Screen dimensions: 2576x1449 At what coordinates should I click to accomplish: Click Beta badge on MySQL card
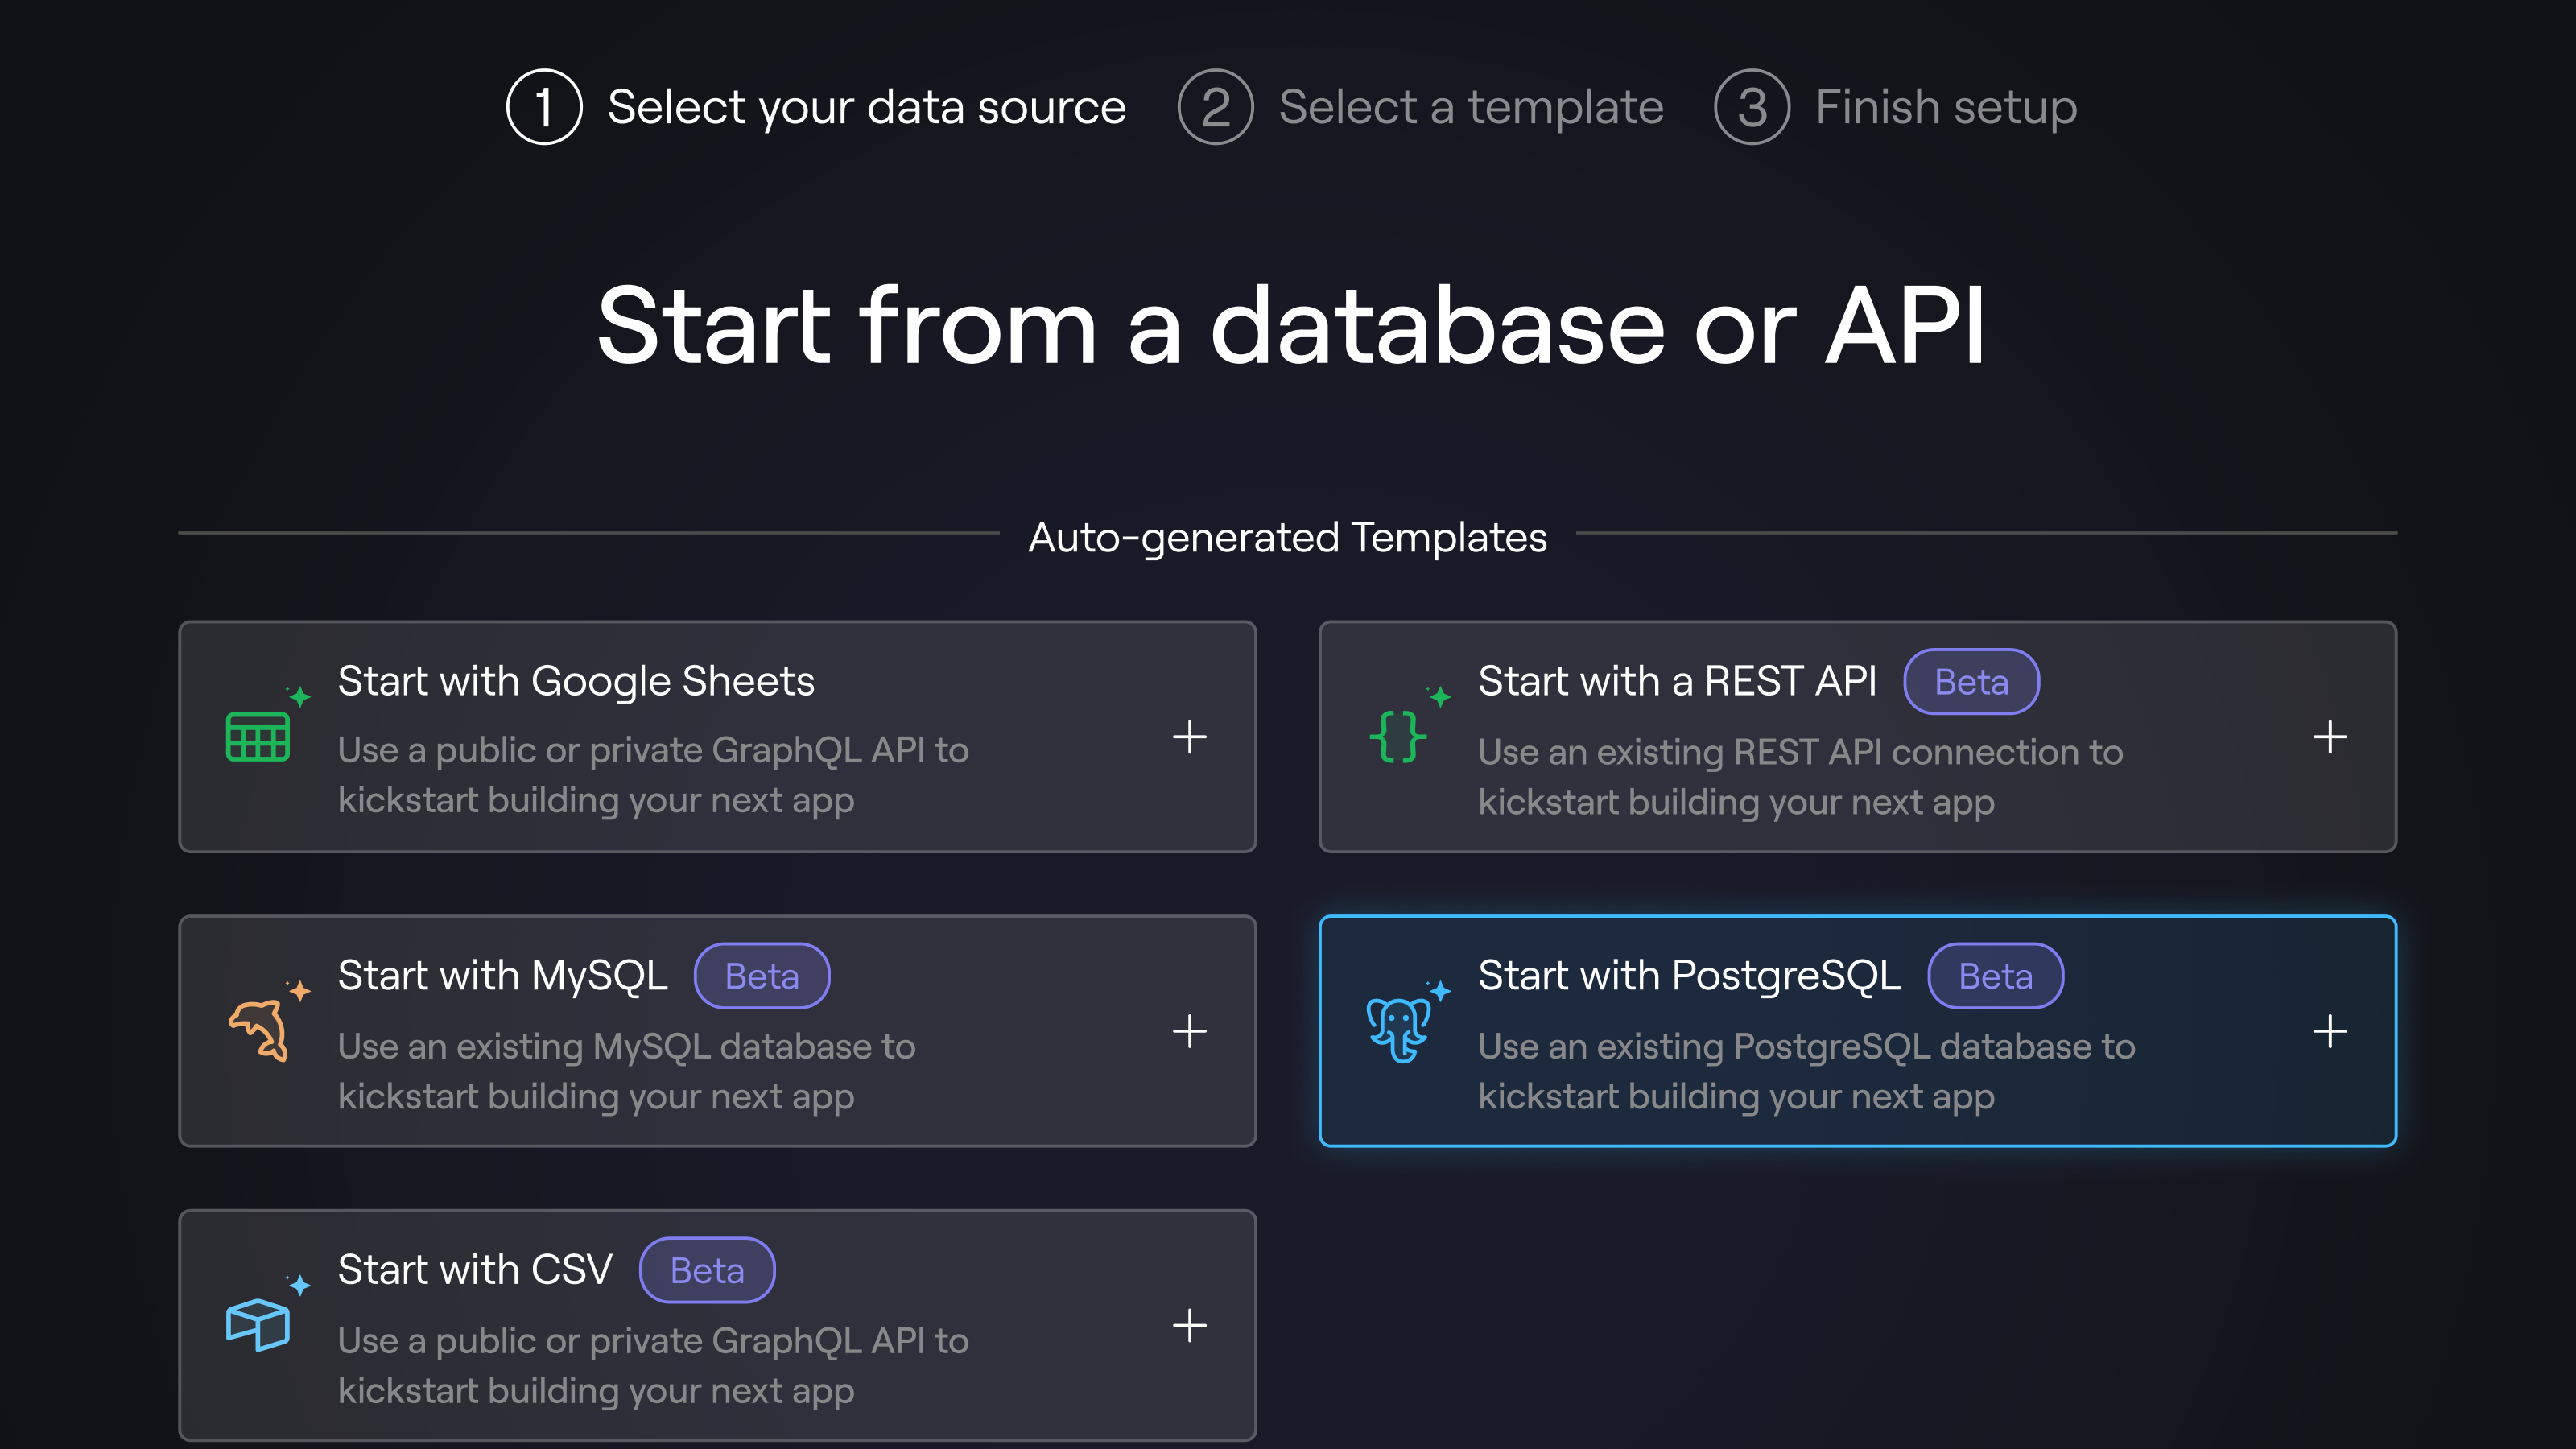coord(762,976)
